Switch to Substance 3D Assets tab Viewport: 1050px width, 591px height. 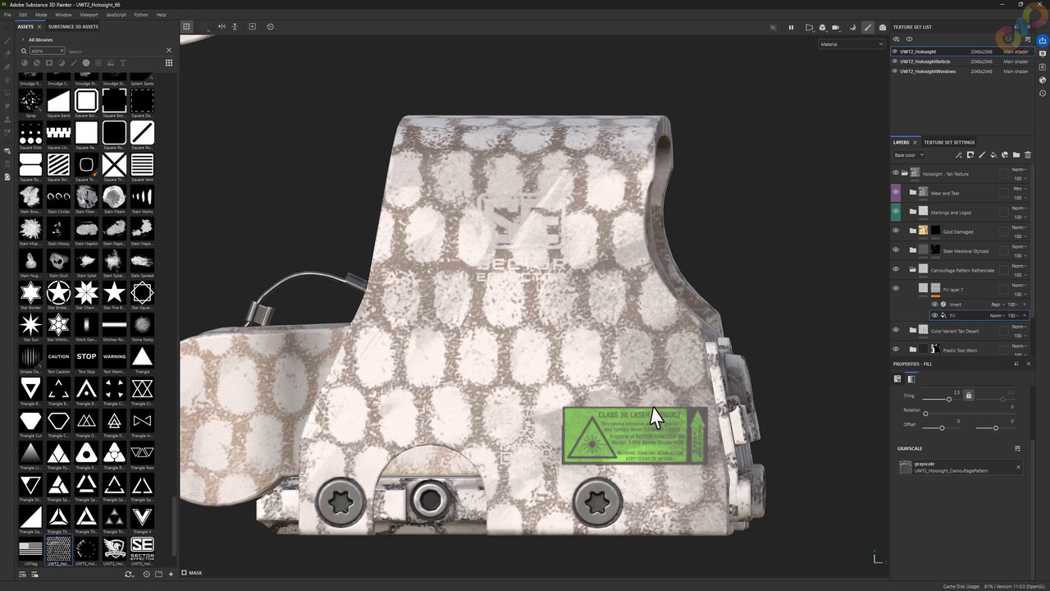[x=73, y=26]
